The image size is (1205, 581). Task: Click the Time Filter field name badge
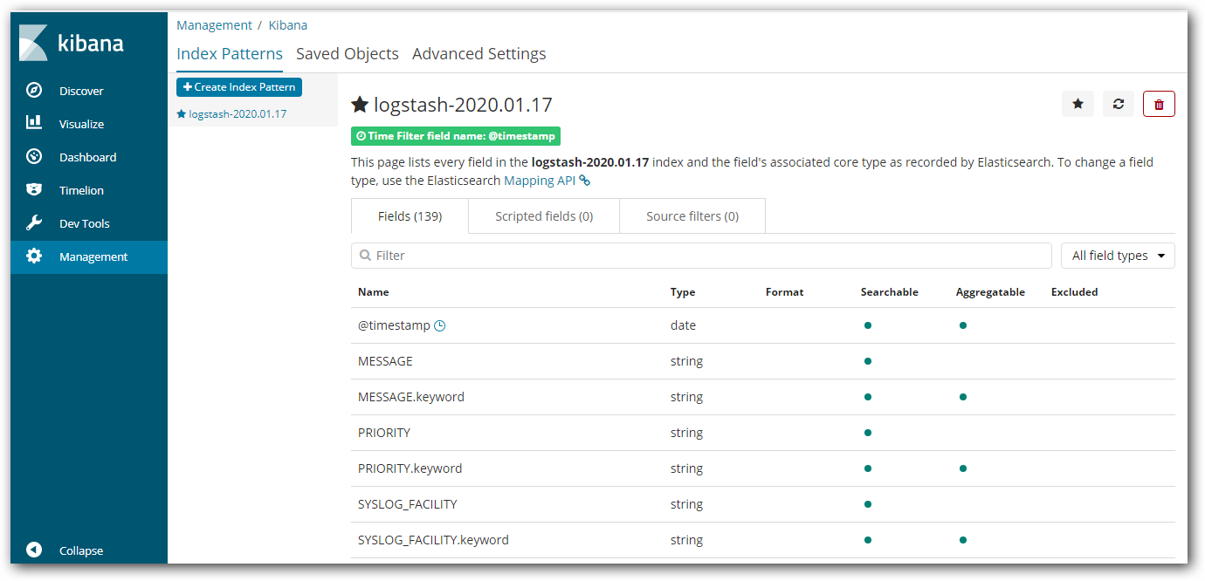coord(456,136)
